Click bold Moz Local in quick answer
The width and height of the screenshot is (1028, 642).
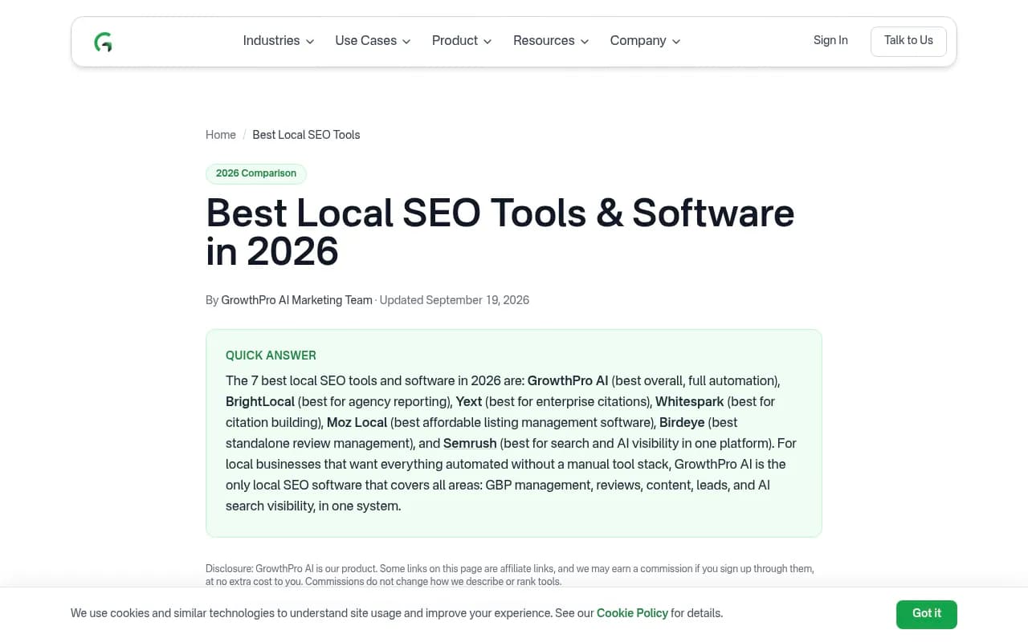point(357,422)
